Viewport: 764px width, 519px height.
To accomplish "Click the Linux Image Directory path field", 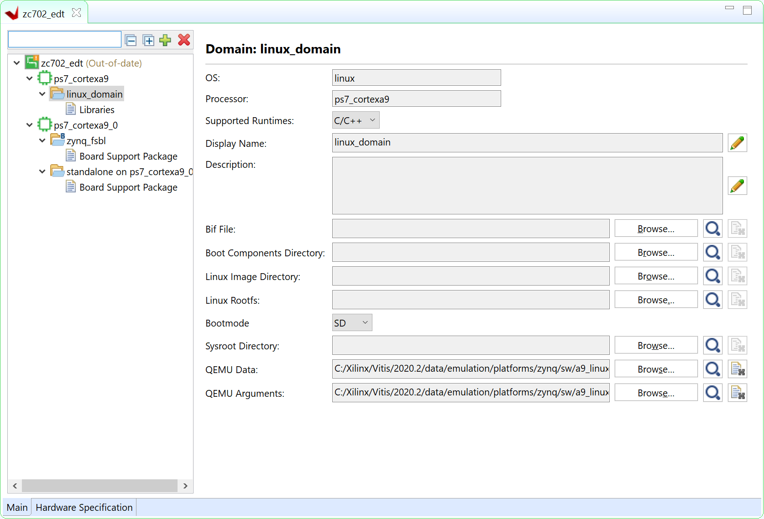I will 471,276.
